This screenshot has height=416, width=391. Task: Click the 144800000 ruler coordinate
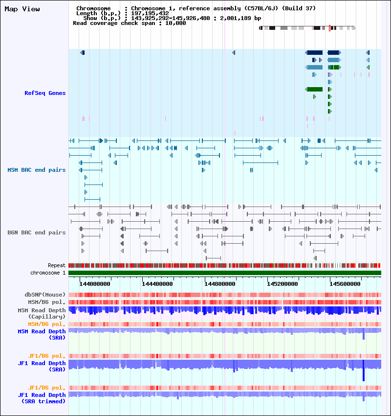pos(220,284)
